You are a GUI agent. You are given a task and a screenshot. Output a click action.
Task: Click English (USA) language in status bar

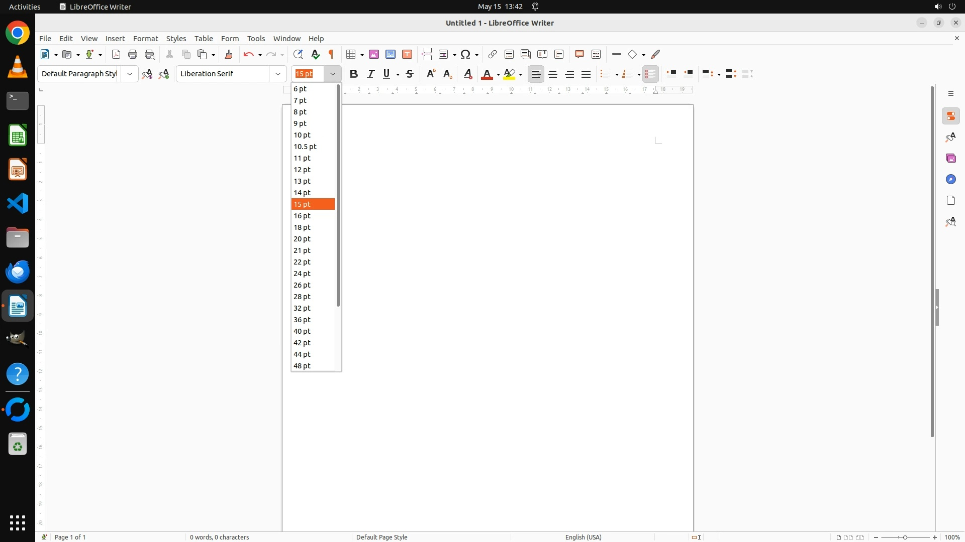(583, 537)
